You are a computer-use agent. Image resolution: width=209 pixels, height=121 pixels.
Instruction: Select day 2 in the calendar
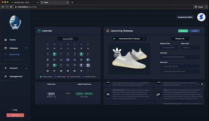click(x=75, y=49)
